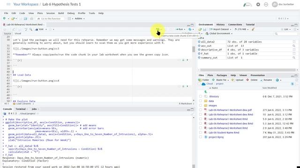Select checkbox for Lab-06-Rehearse1-Worksheet.Rmd
The height and width of the screenshot is (168, 300).
tap(200, 119)
